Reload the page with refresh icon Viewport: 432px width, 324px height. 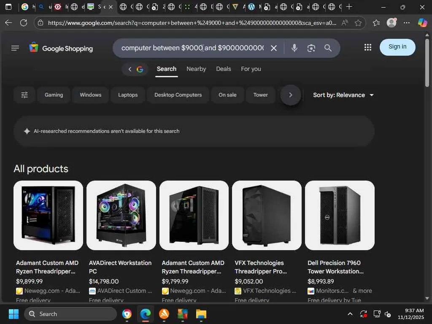24,23
